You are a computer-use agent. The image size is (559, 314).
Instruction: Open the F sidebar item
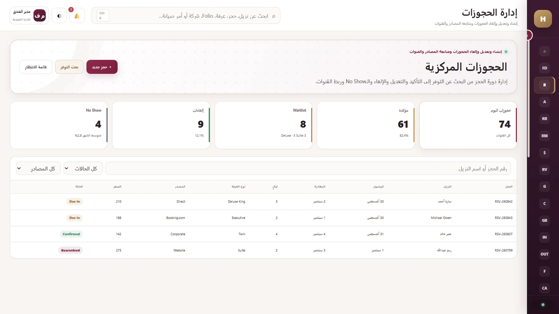(544, 271)
